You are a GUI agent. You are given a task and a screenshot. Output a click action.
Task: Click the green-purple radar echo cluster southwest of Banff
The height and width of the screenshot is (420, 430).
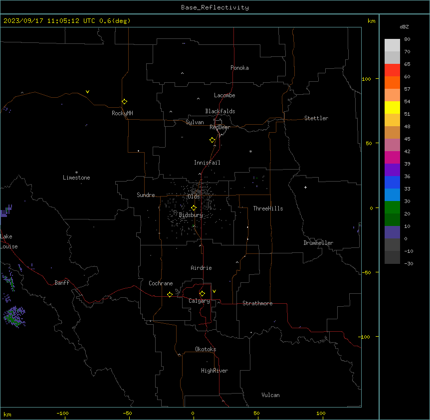point(14,317)
